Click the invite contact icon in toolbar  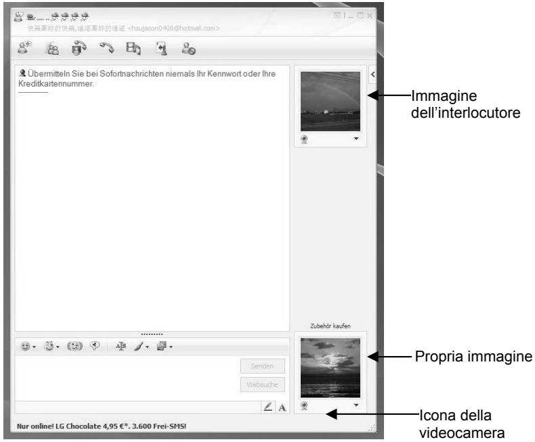click(24, 48)
